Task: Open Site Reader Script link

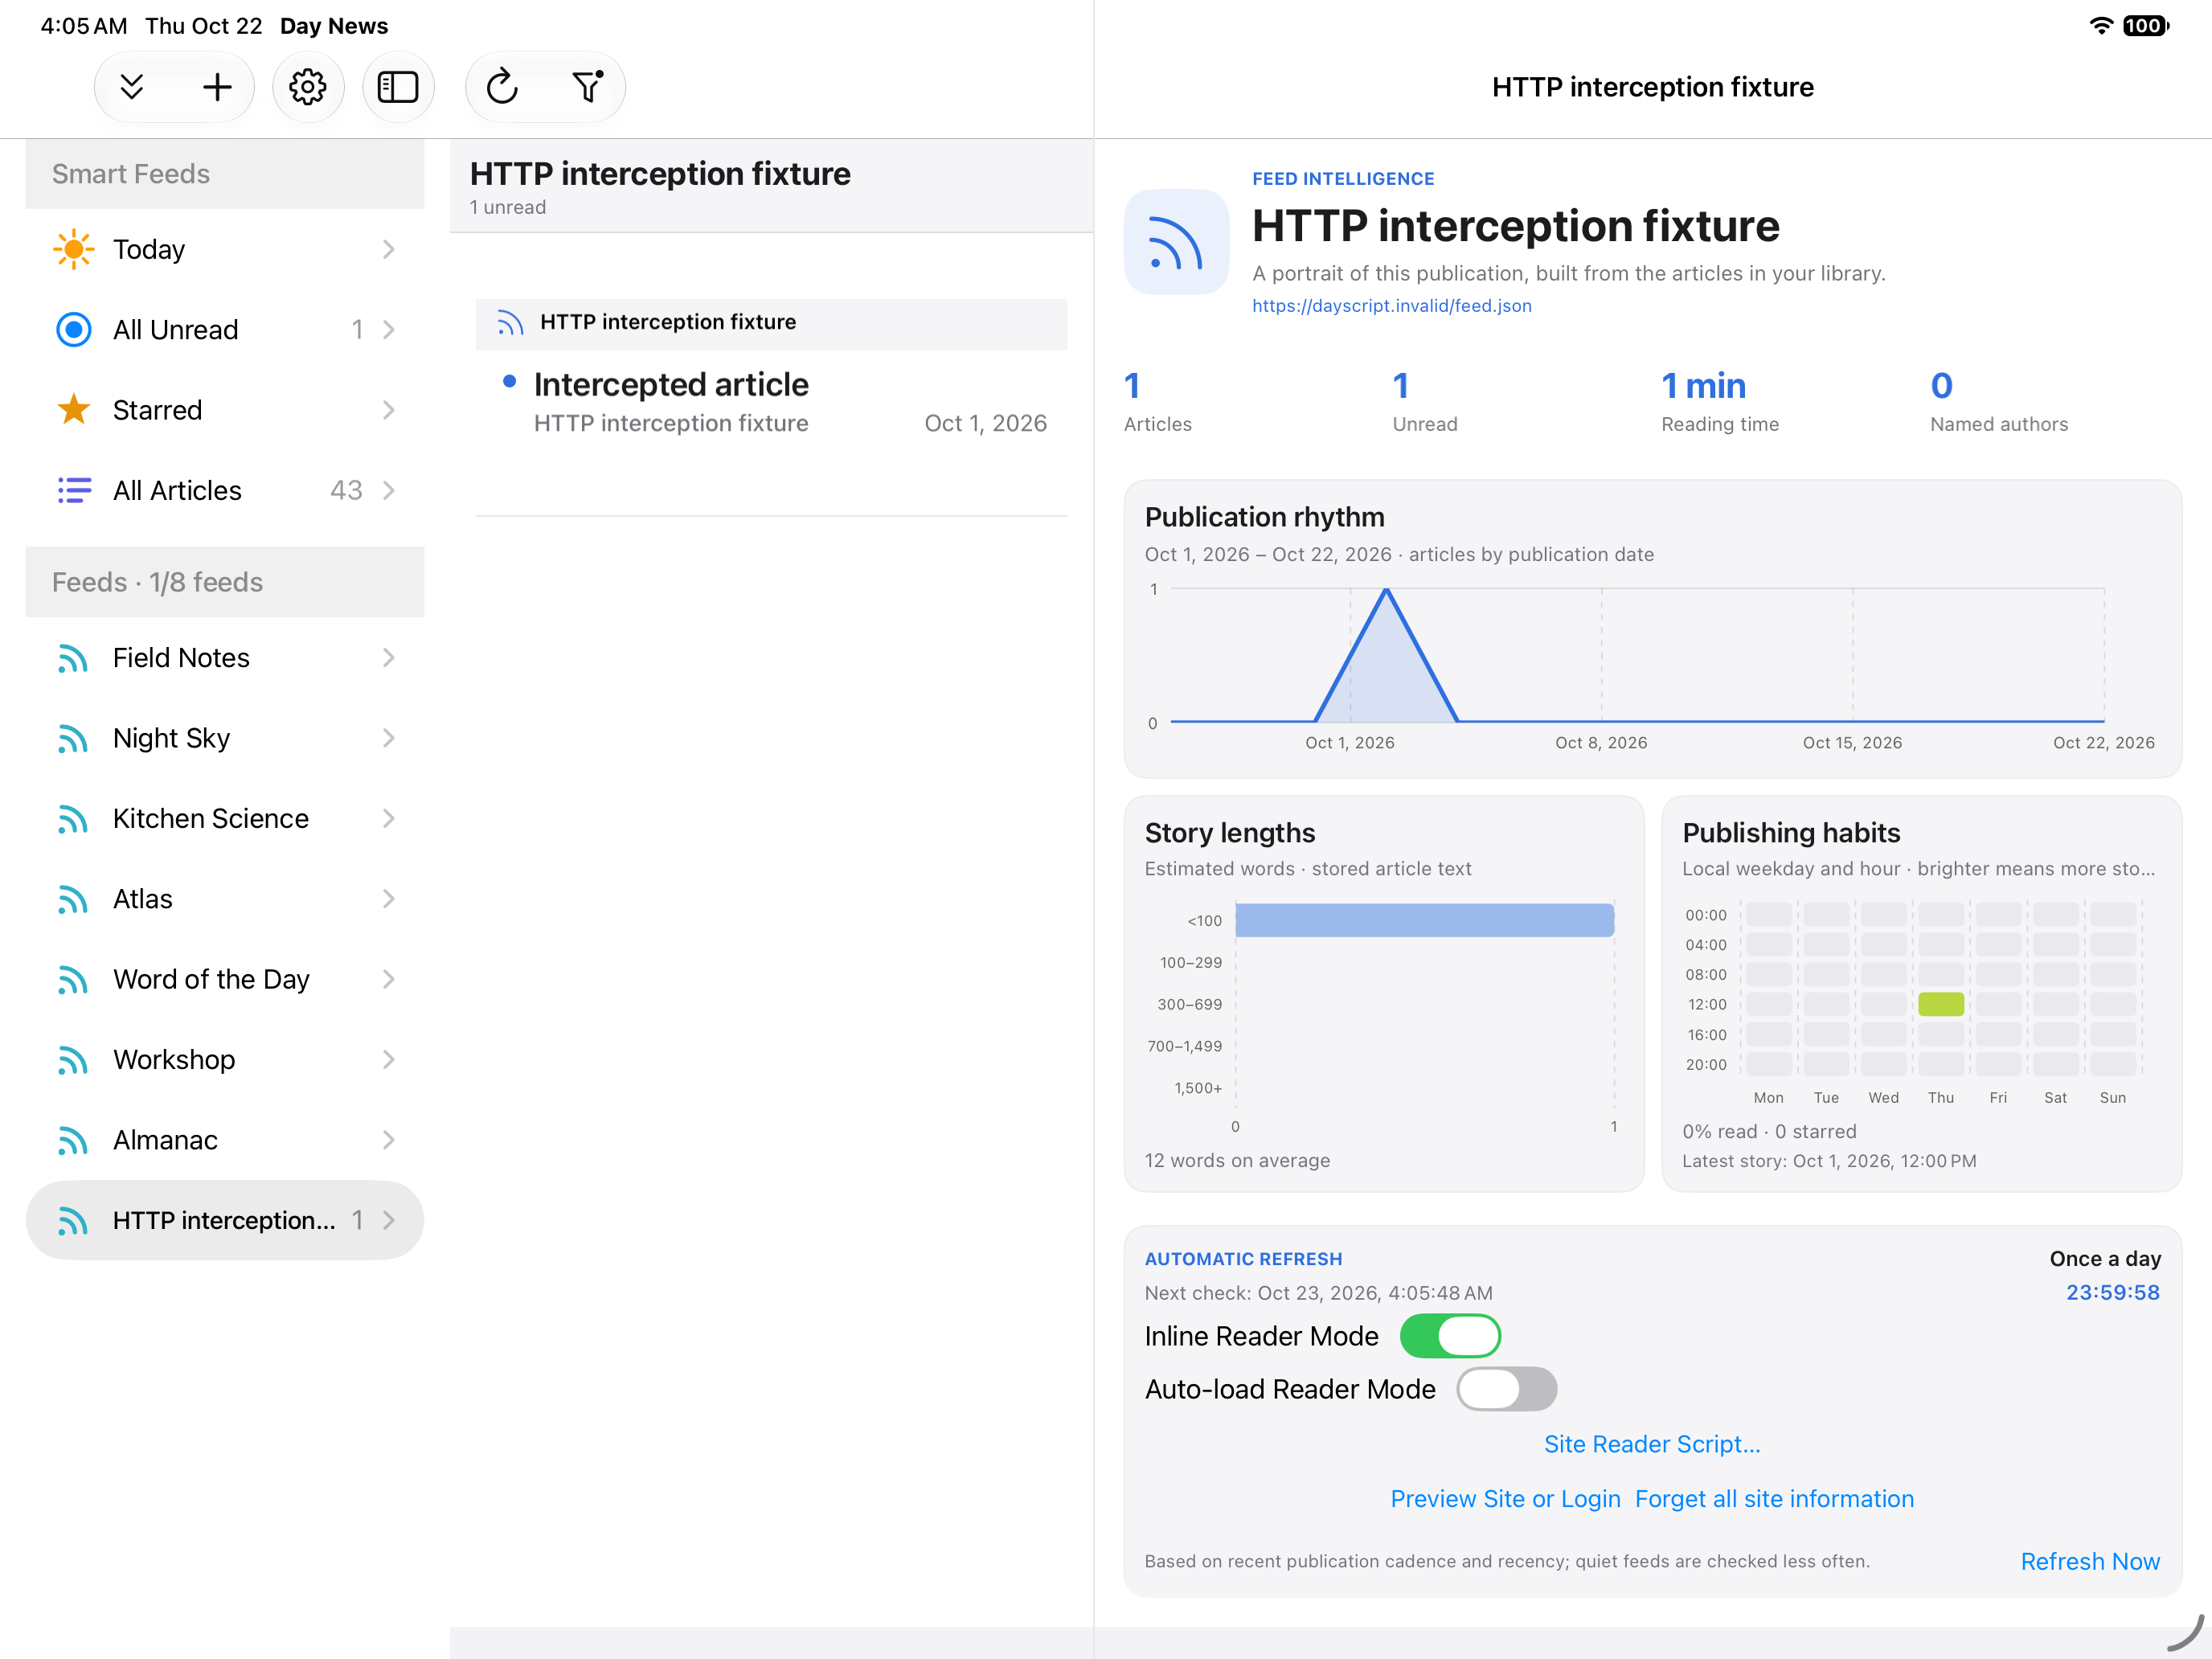Action: (1652, 1444)
